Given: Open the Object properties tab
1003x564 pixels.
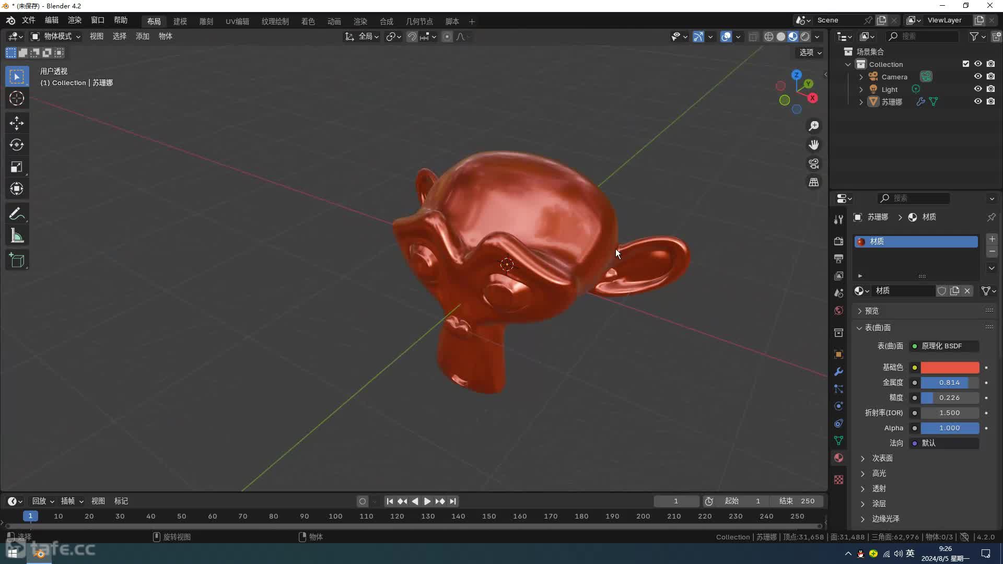Looking at the screenshot, I should 838,354.
